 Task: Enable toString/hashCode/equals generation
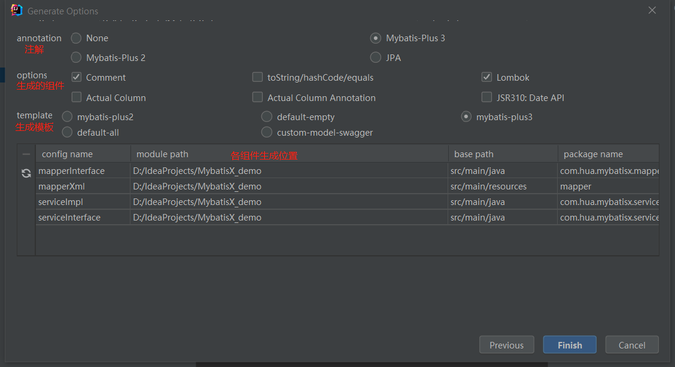[x=257, y=77]
